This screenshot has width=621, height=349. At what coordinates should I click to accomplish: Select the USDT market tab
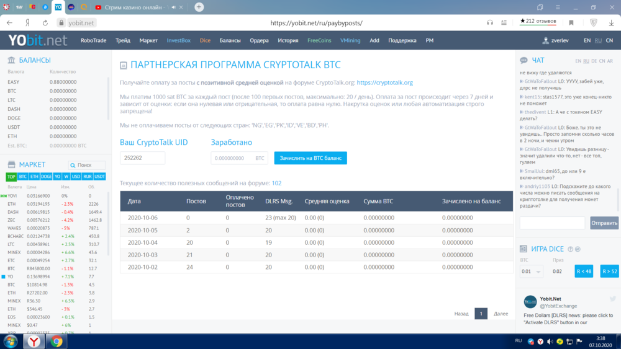[x=99, y=176]
